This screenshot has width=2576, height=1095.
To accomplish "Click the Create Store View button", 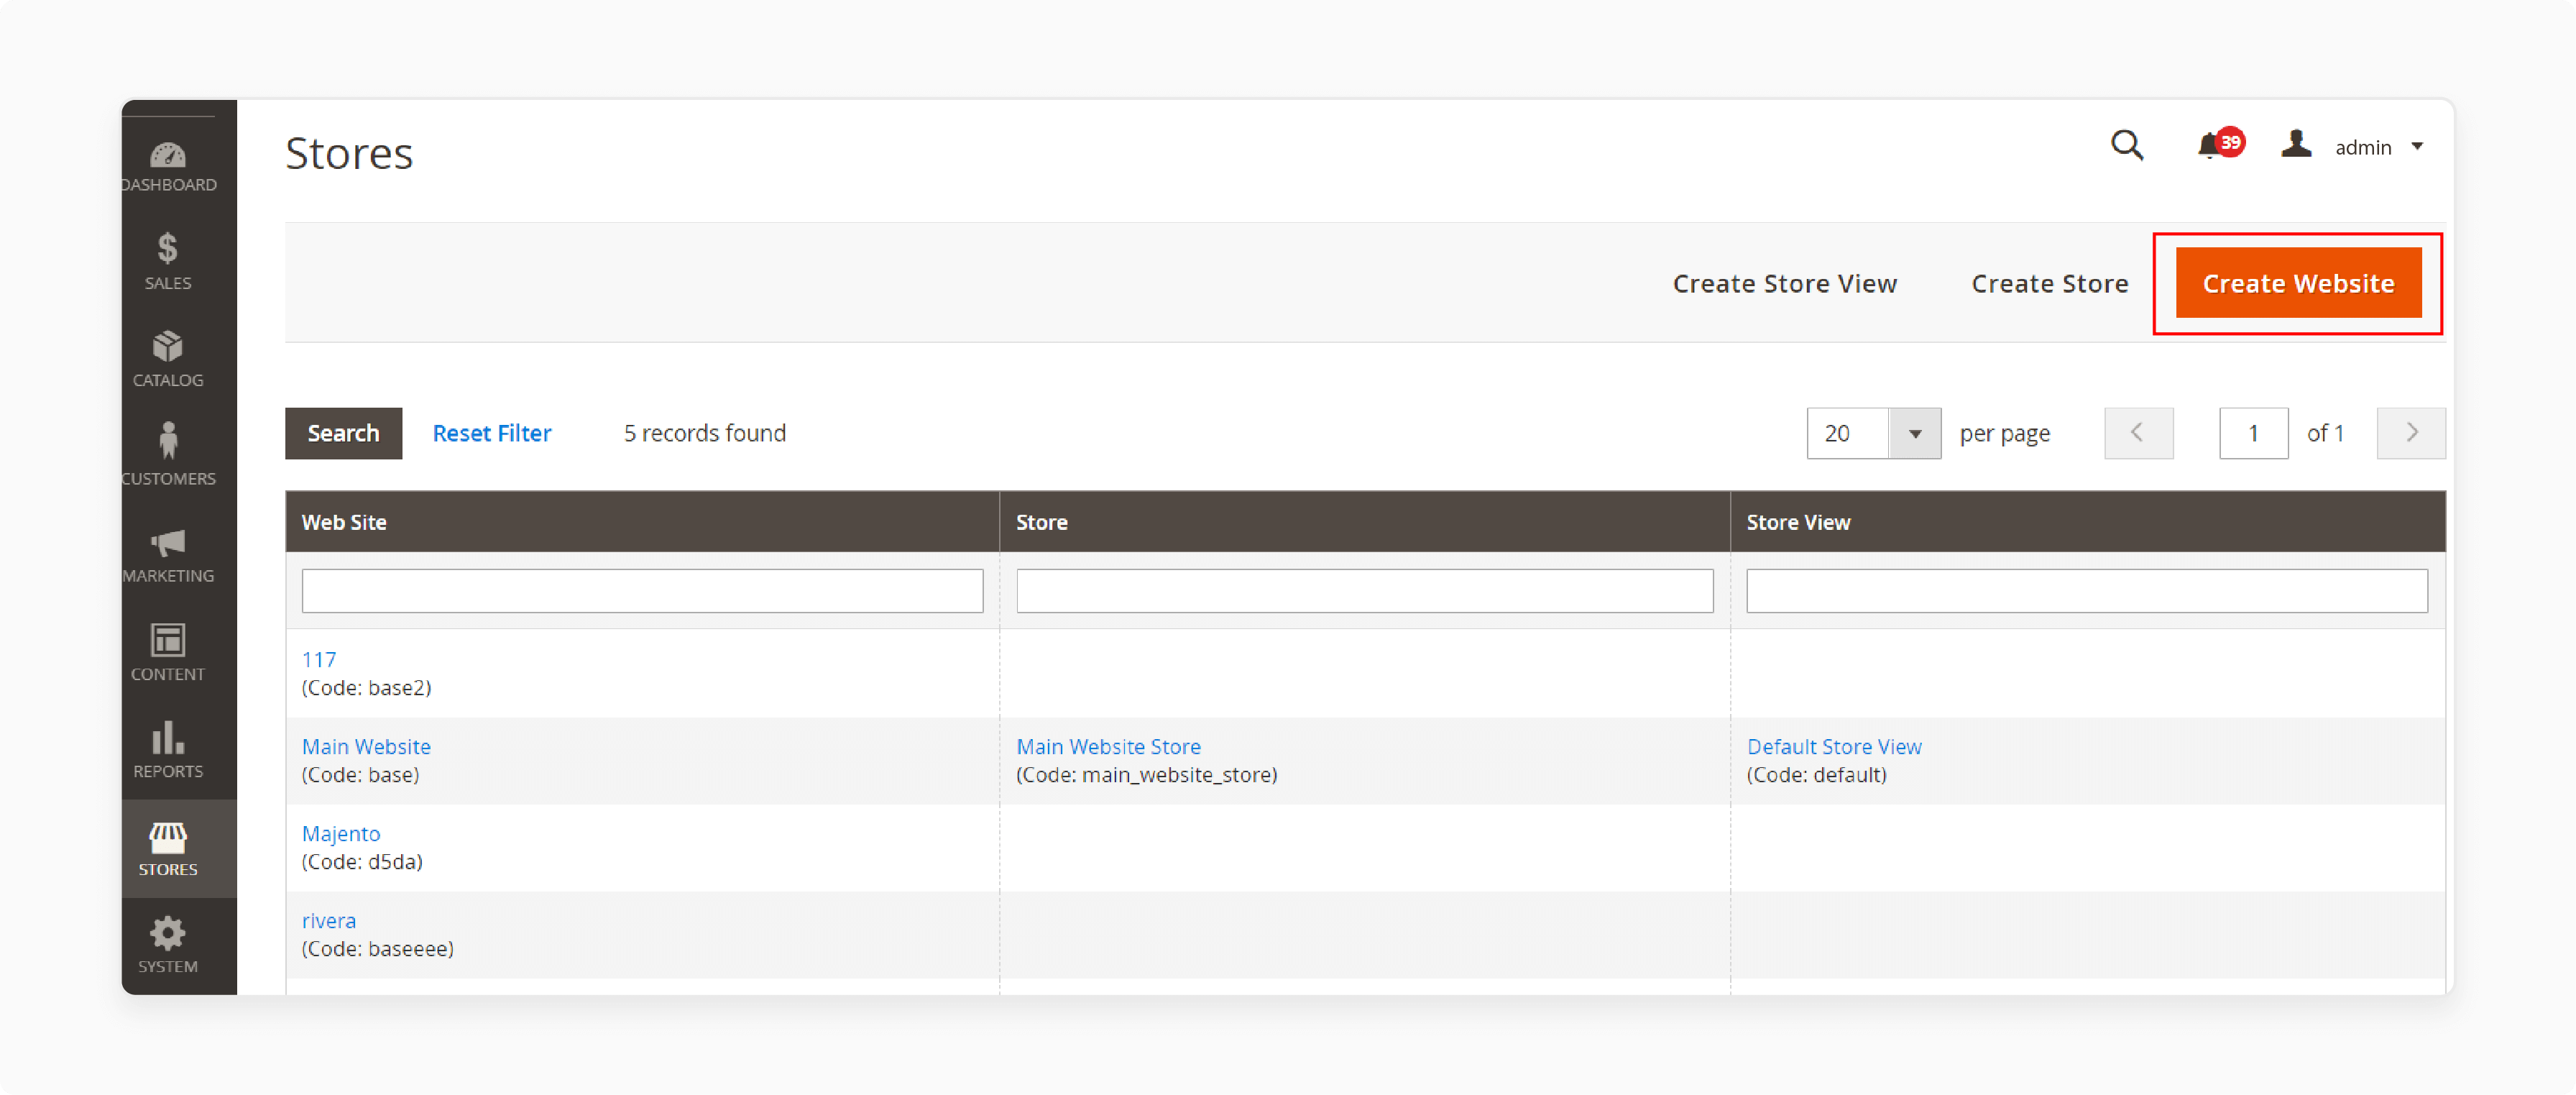I will 1784,284.
